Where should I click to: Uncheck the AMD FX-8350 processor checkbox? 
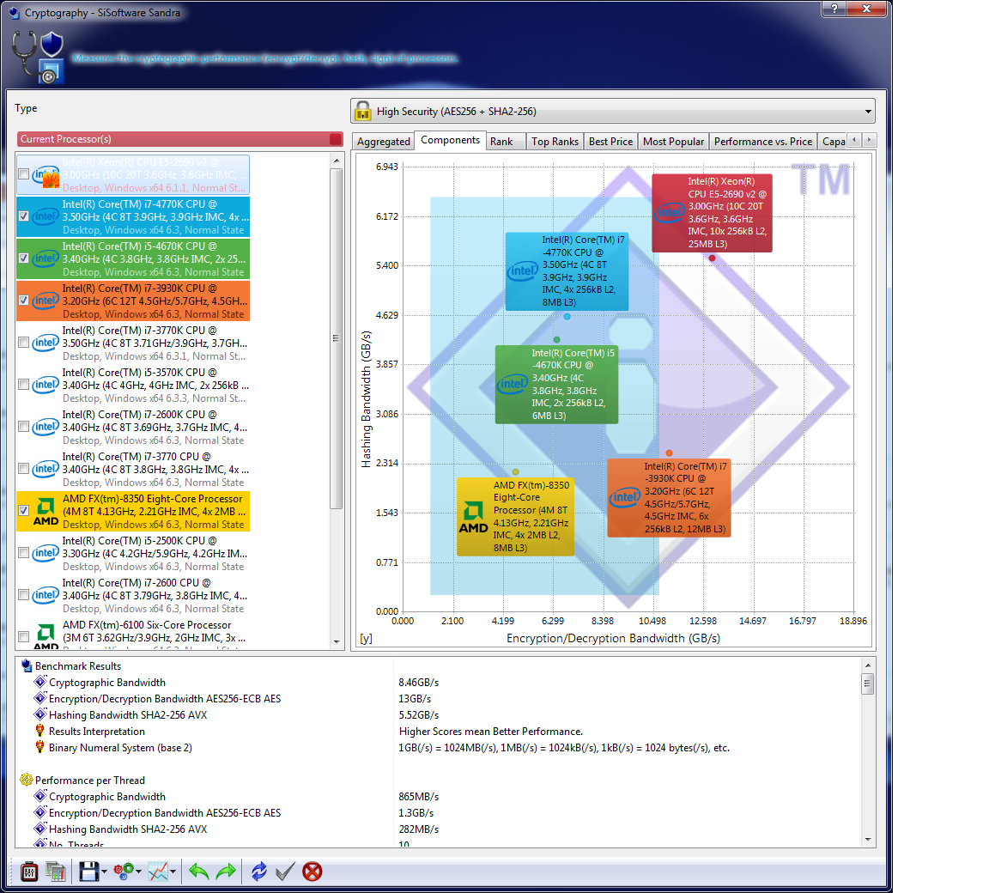(23, 511)
